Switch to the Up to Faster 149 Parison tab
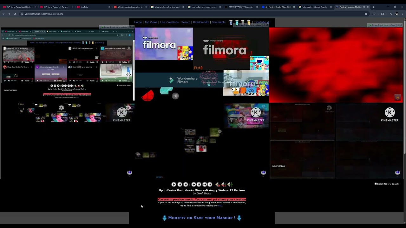The image size is (406, 228). point(57,7)
